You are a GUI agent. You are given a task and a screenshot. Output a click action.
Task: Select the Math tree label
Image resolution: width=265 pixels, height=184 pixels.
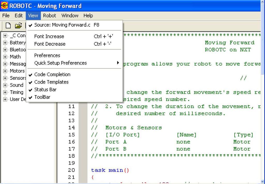[15, 57]
